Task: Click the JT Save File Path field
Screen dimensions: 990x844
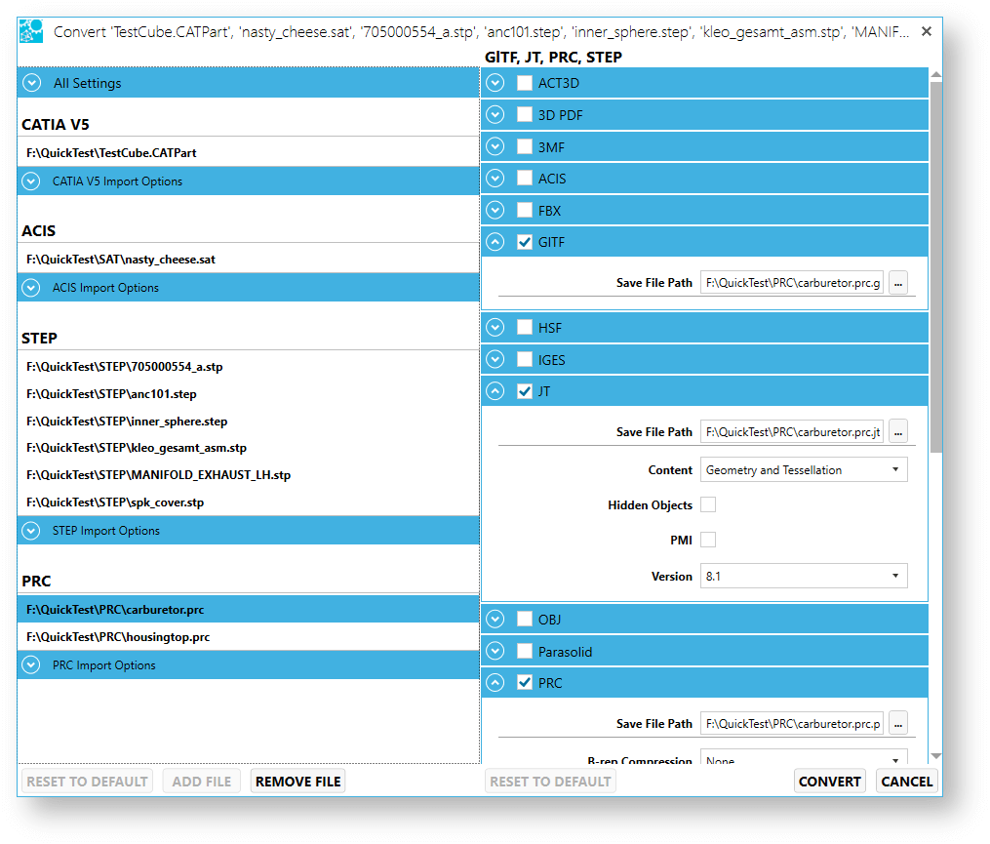Action: point(791,431)
